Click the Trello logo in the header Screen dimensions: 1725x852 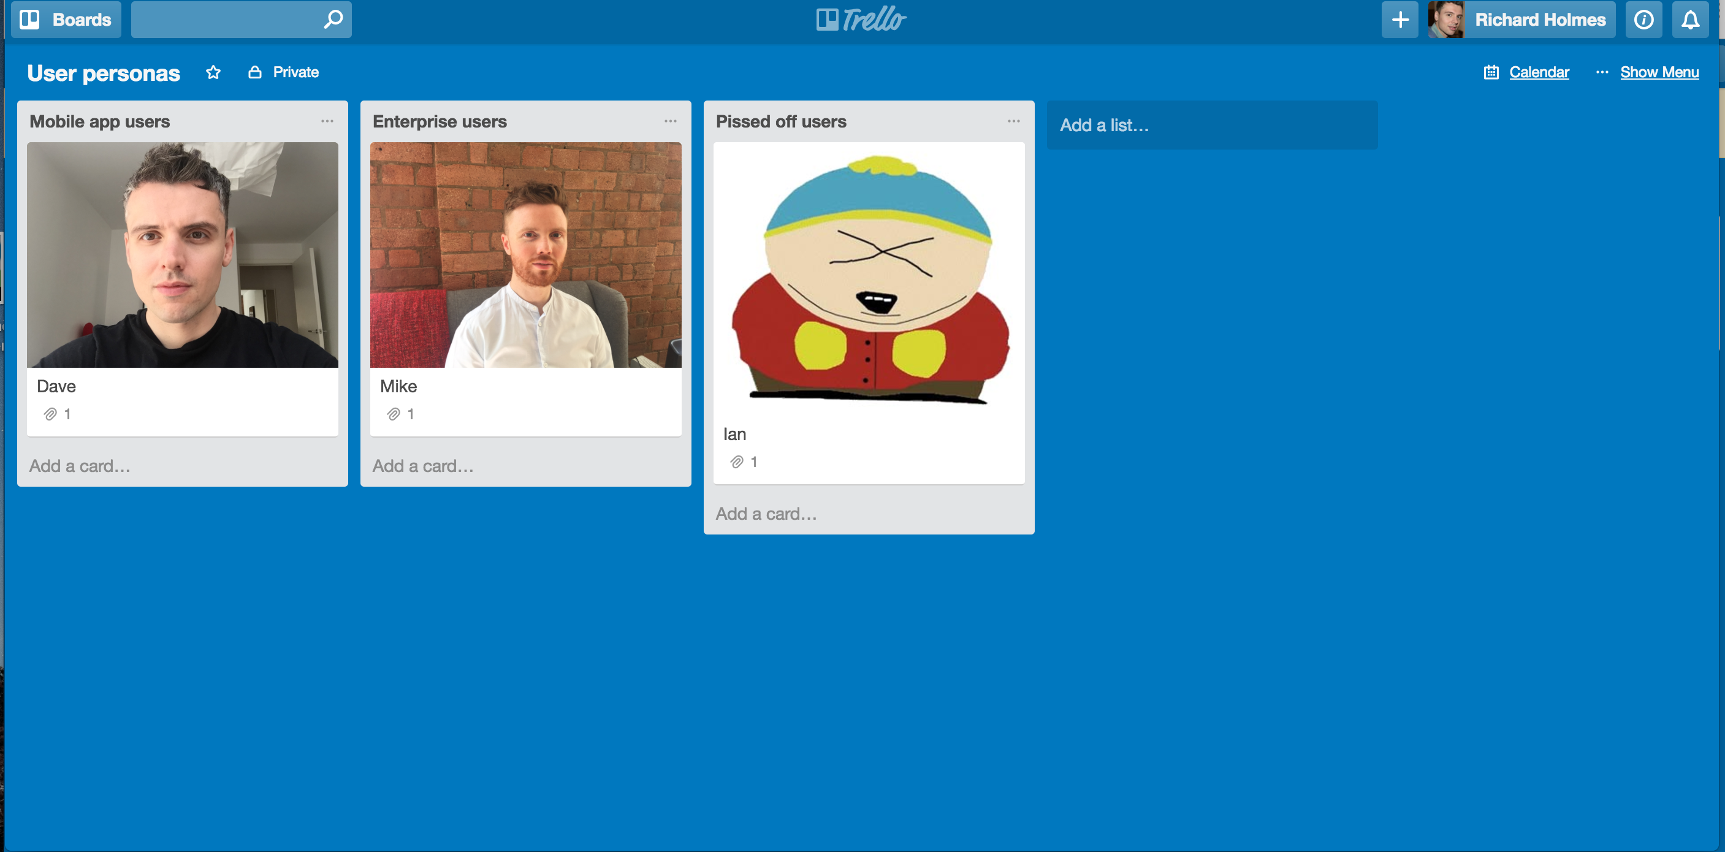(x=861, y=20)
